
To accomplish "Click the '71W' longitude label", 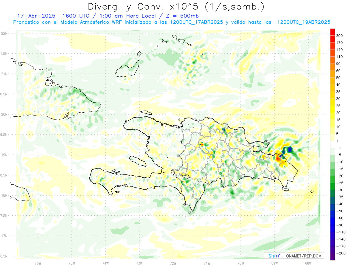I will (x=207, y=263).
